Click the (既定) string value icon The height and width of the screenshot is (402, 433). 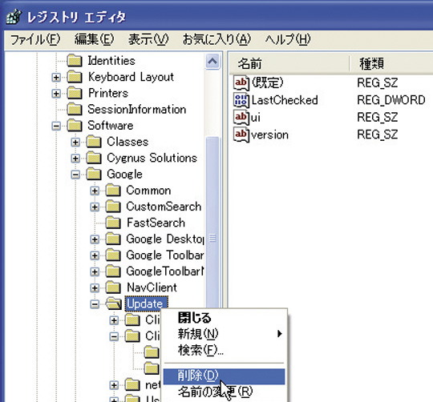(x=241, y=82)
